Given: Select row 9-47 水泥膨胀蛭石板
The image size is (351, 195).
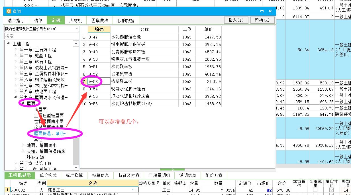Looking at the screenshot, I should (x=151, y=37).
